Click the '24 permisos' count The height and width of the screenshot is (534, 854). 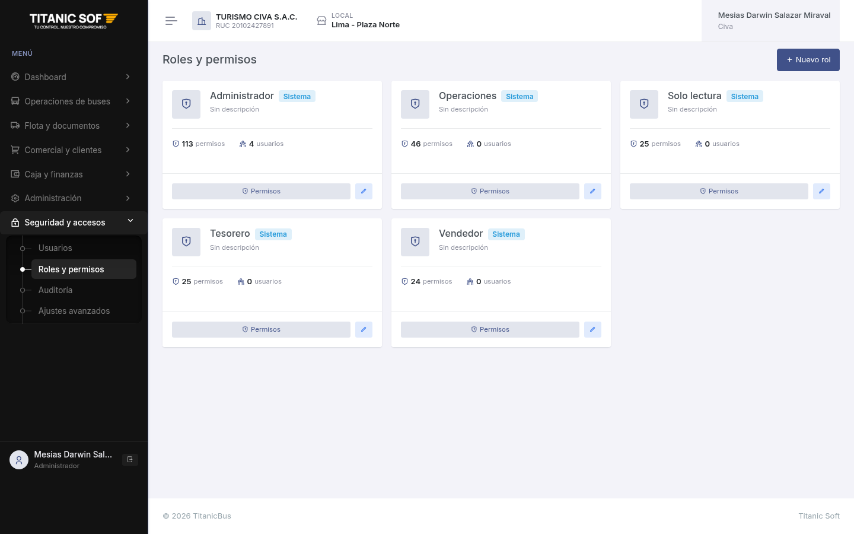click(x=427, y=281)
